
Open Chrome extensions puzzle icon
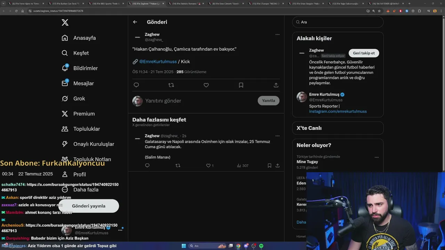pos(419,11)
